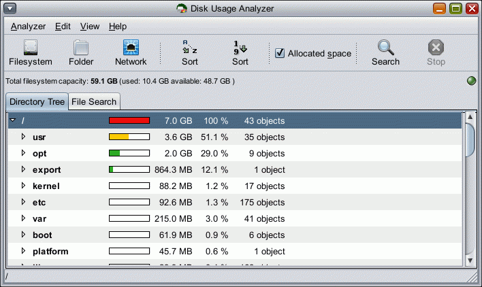Image resolution: width=482 pixels, height=287 pixels.
Task: Click the Filesystem scan icon
Action: pos(30,48)
